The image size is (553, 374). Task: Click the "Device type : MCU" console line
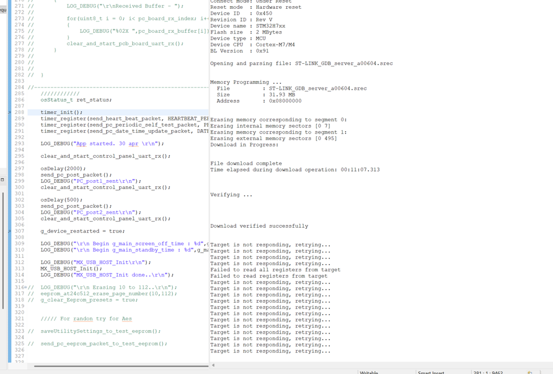[x=238, y=38]
